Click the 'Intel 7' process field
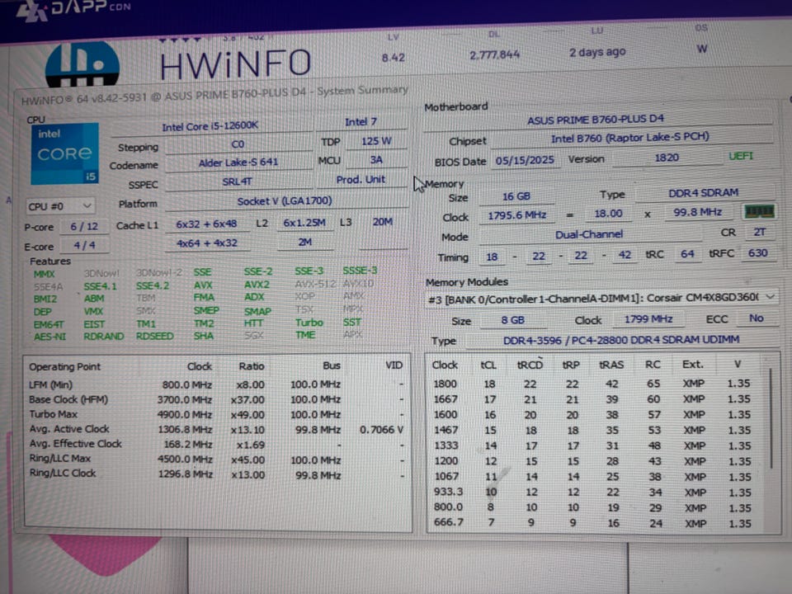The image size is (792, 594). pyautogui.click(x=361, y=122)
